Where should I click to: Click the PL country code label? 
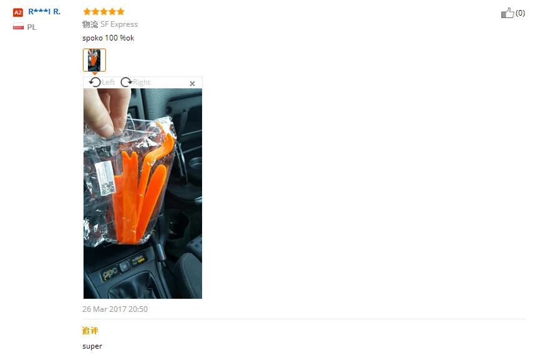pos(32,27)
